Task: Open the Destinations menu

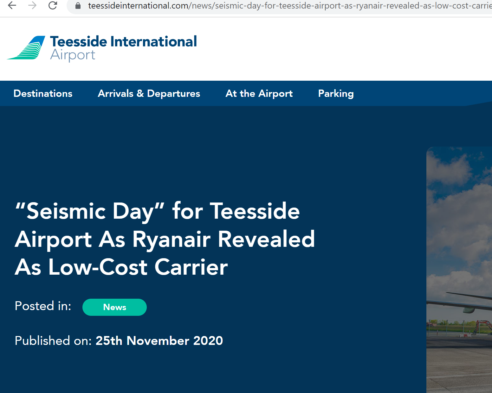Action: coord(43,93)
